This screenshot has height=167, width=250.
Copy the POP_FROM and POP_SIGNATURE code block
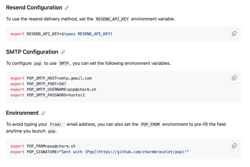(234, 146)
